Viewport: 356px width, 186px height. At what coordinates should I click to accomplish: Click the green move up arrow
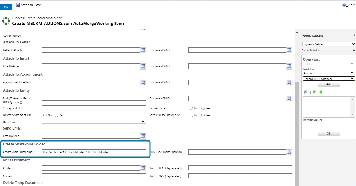click(314, 92)
